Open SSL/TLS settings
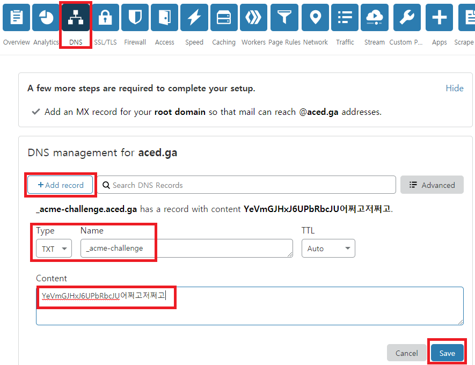This screenshot has width=475, height=365. pyautogui.click(x=105, y=18)
